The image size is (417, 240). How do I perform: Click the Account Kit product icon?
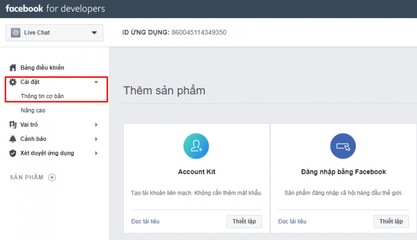coord(197,146)
